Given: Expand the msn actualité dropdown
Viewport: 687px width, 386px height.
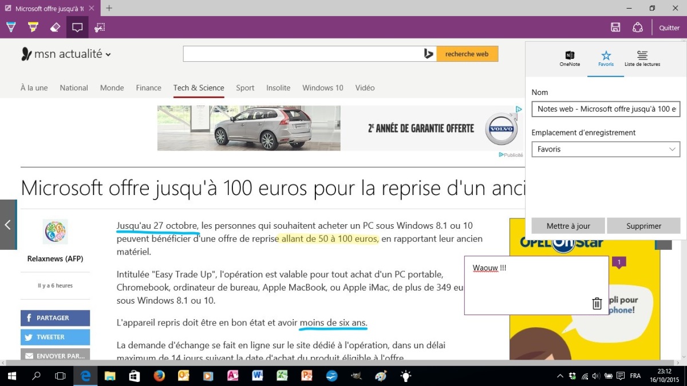Looking at the screenshot, I should click(108, 55).
